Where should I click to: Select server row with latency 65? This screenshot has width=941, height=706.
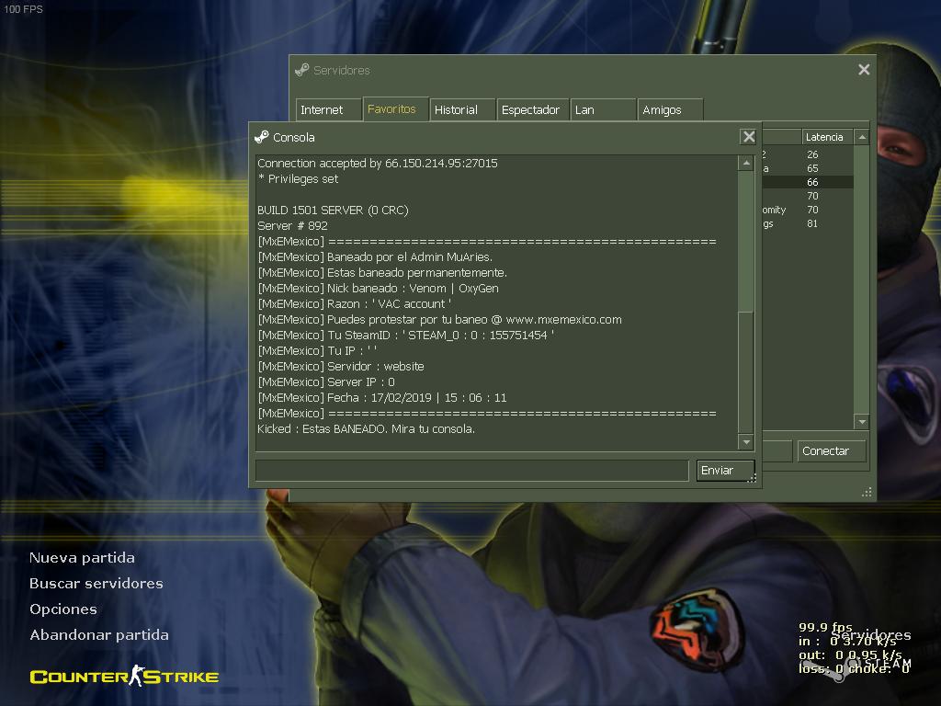coord(807,168)
